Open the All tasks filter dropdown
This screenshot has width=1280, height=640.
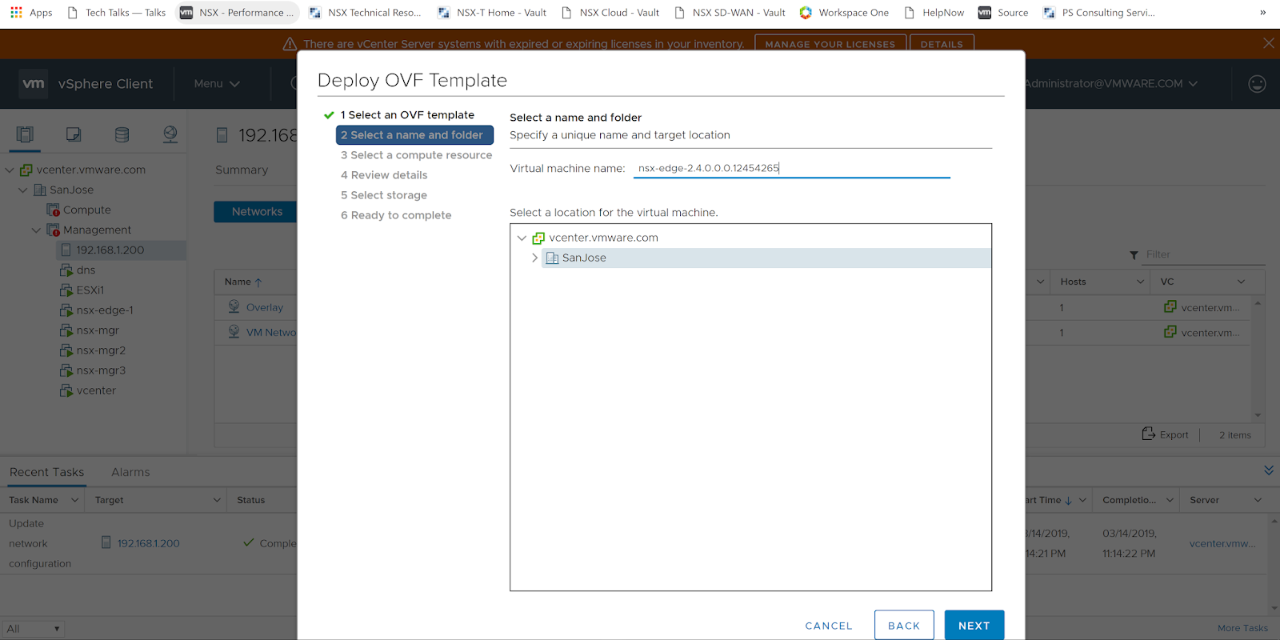pos(34,629)
